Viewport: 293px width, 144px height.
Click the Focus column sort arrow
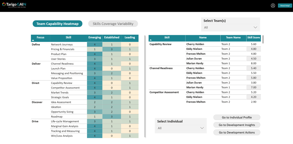point(33,40)
